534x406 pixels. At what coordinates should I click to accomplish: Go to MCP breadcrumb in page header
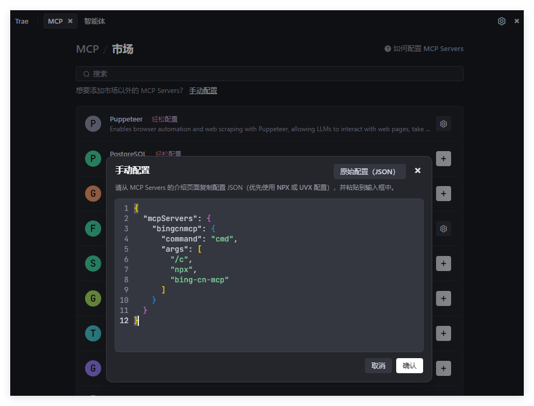pos(87,49)
